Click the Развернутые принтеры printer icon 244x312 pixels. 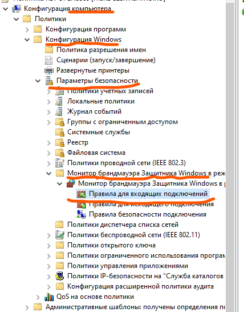(x=49, y=70)
